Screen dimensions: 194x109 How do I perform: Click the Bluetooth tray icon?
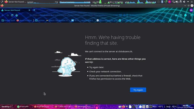pos(162,2)
